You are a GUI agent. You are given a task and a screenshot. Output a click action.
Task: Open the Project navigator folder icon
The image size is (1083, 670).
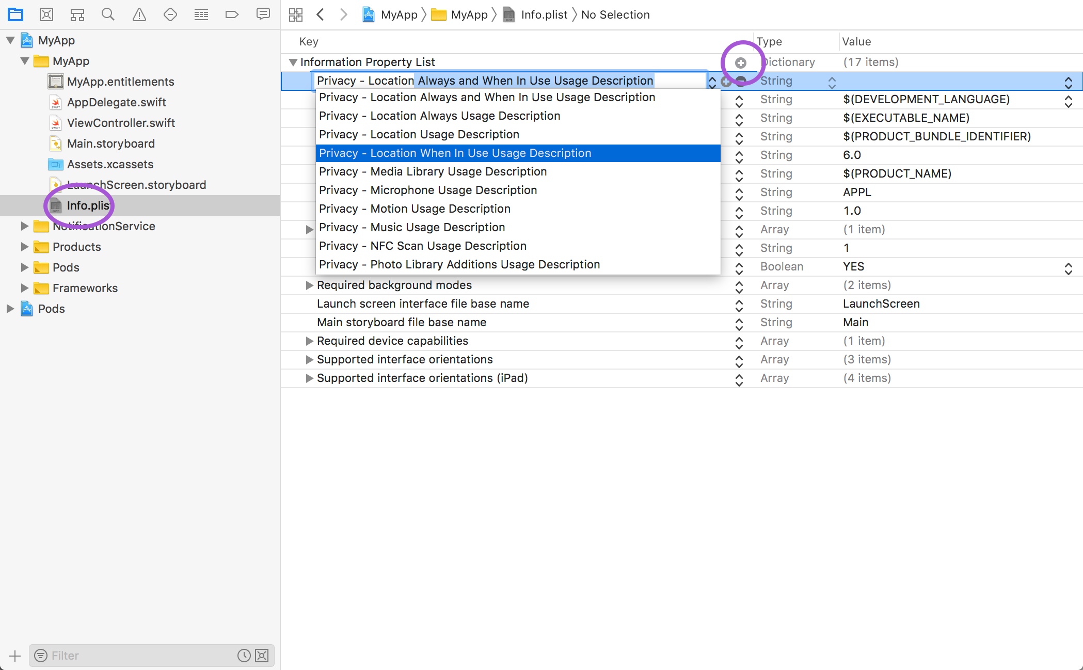point(15,14)
